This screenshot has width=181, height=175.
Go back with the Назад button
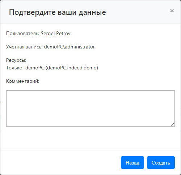click(x=132, y=162)
